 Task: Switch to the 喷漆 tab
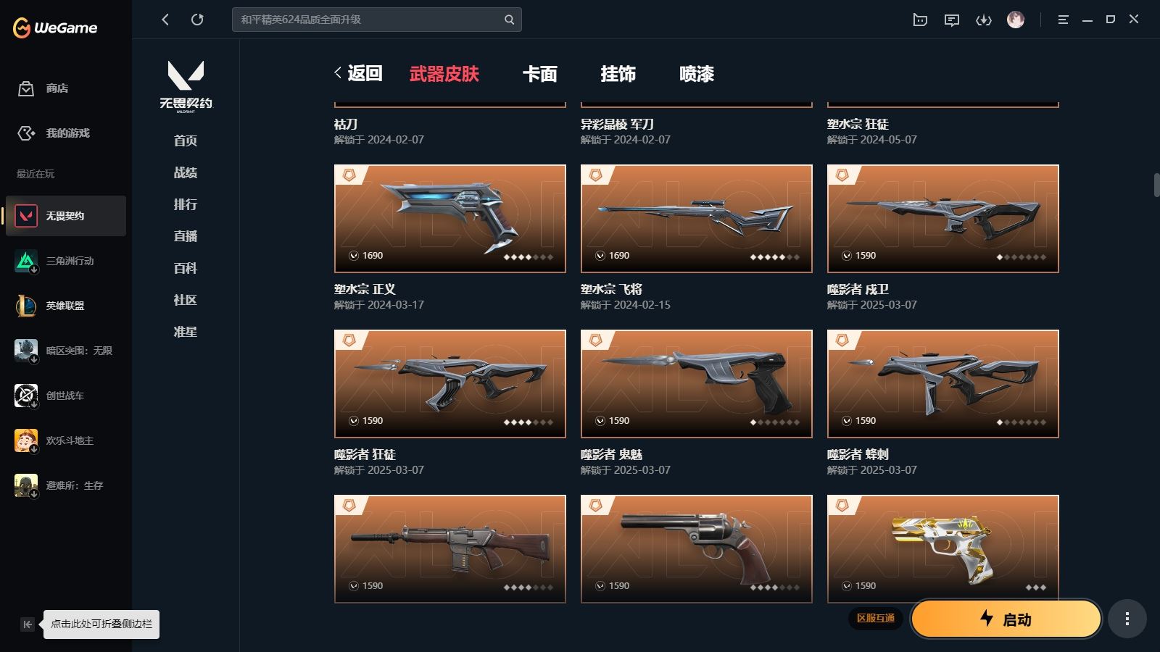pos(697,74)
